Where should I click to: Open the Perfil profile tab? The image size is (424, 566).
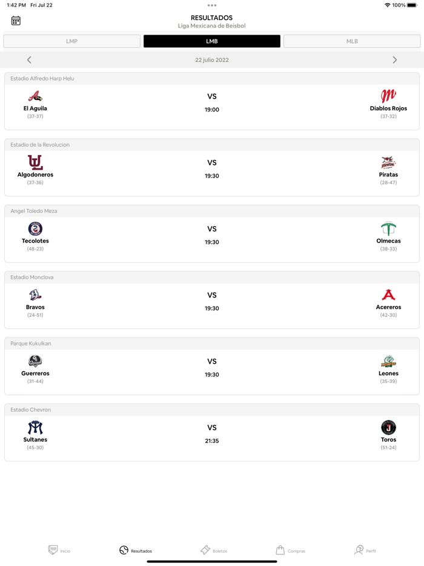pyautogui.click(x=365, y=550)
